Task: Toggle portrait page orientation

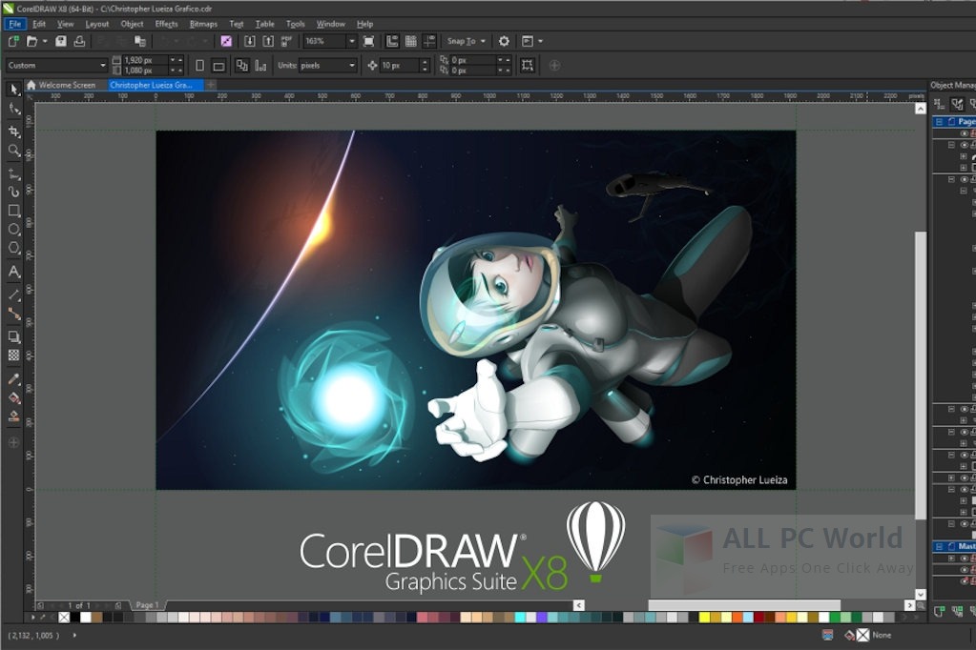Action: (201, 65)
